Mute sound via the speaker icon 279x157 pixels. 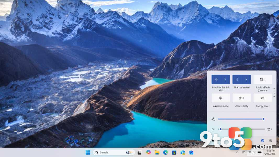pos(213,129)
